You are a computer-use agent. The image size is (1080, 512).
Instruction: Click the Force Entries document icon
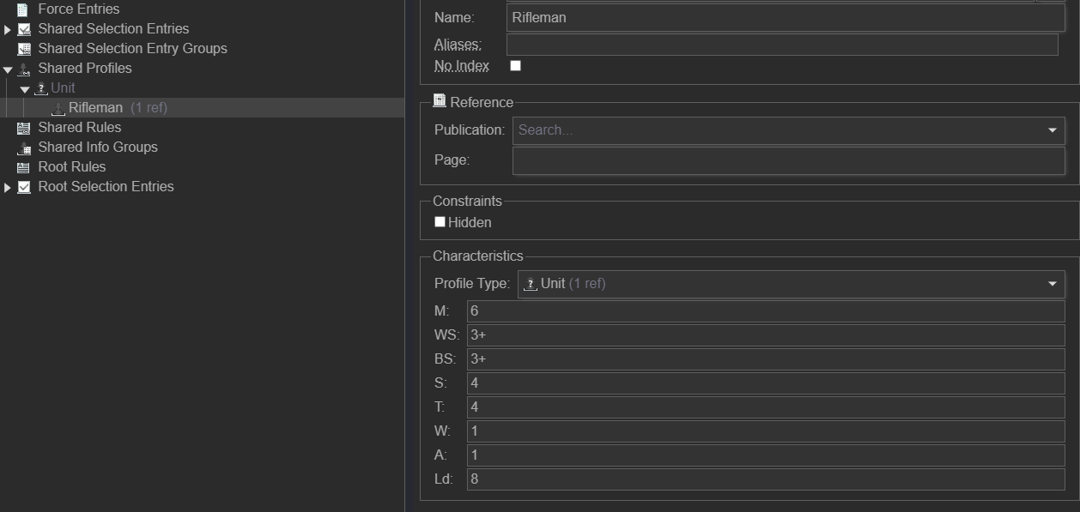[x=23, y=9]
